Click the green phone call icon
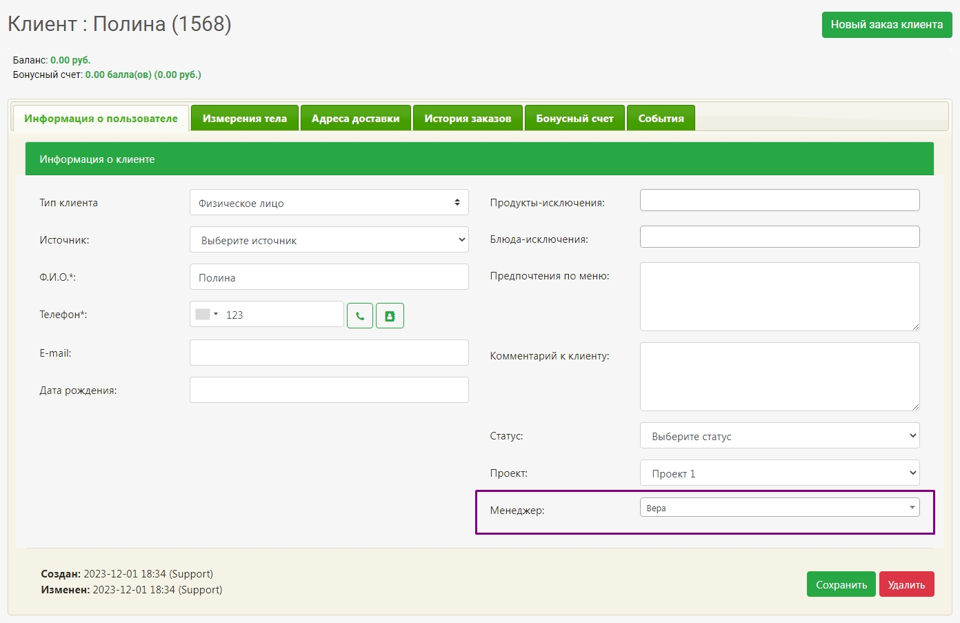Image resolution: width=960 pixels, height=623 pixels. click(359, 316)
